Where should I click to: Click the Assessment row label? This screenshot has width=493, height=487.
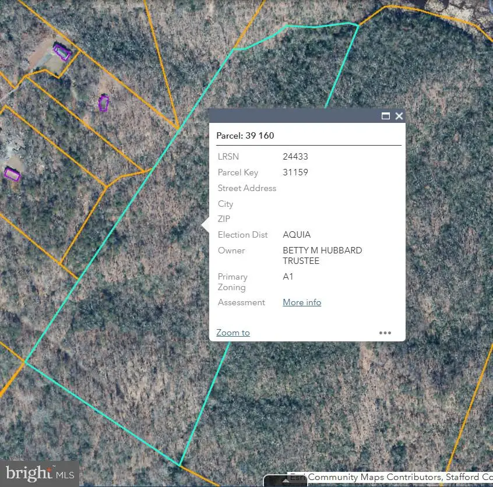[x=241, y=302]
